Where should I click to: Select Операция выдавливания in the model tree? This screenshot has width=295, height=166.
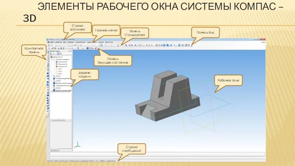tap(62, 79)
